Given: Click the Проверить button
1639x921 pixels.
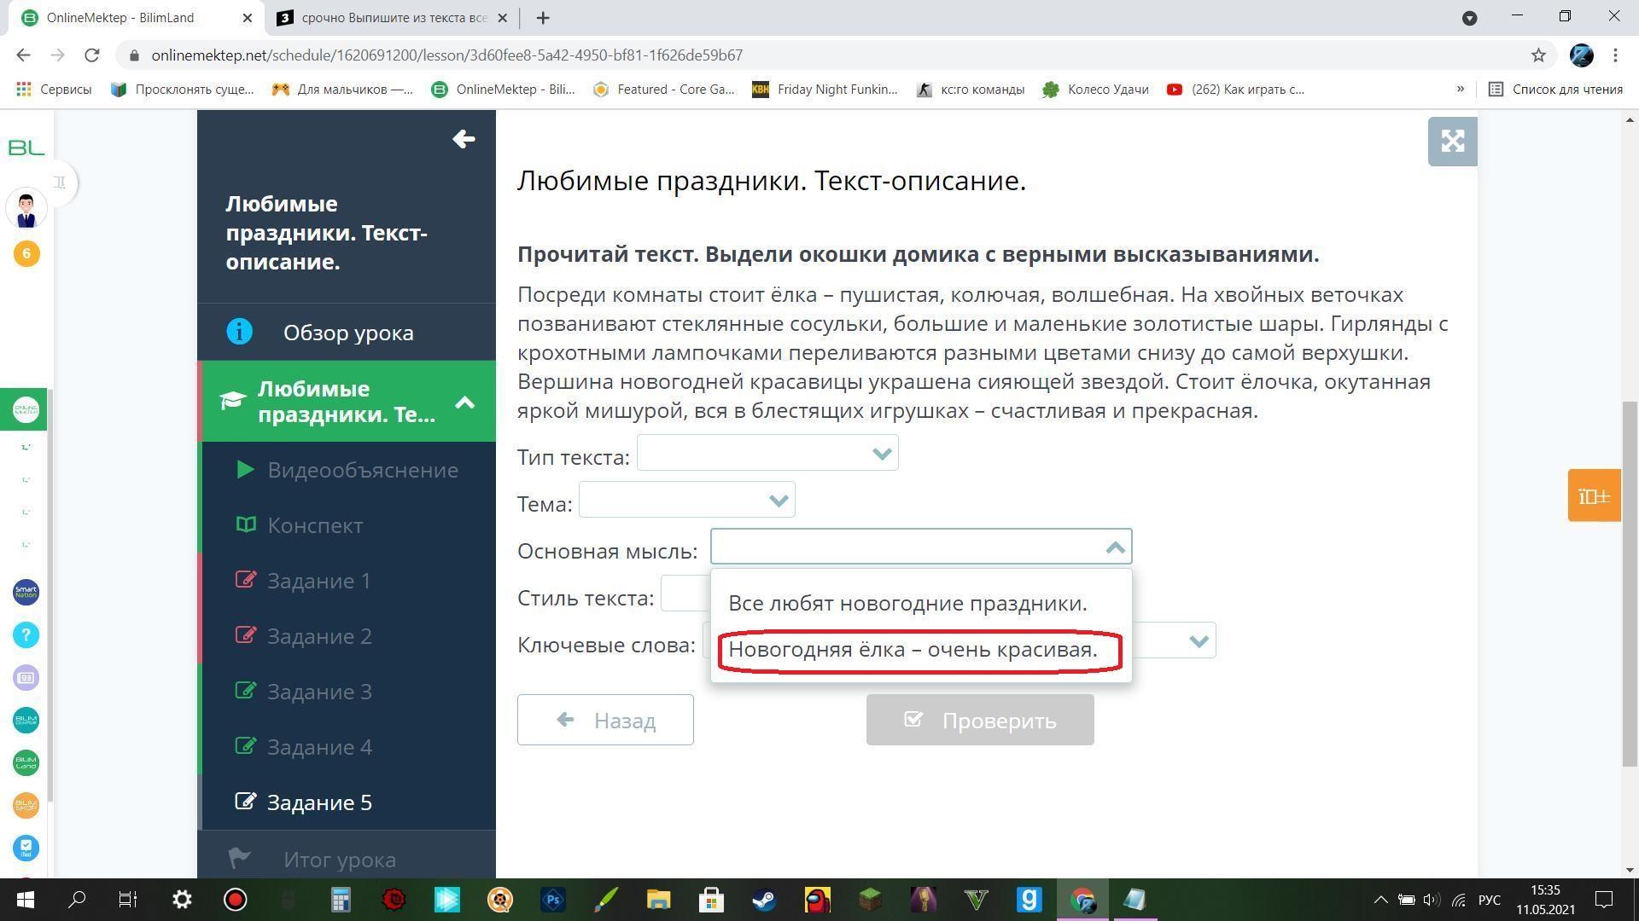Looking at the screenshot, I should pyautogui.click(x=979, y=721).
